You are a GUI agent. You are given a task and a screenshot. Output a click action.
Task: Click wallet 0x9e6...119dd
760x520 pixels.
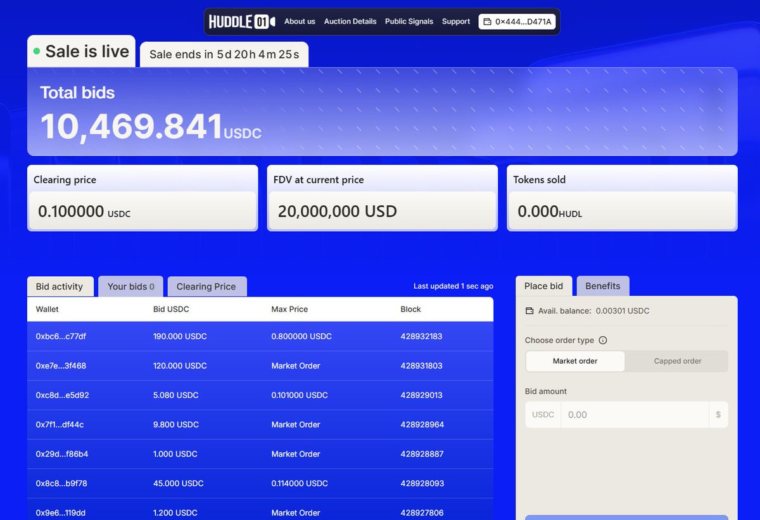click(61, 512)
